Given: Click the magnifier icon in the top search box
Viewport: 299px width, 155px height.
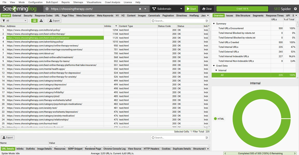Looking at the screenshot, I should (153, 21).
